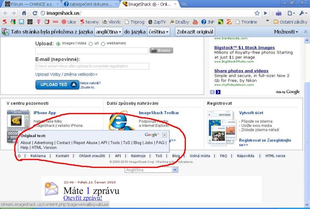Select the url upload option

coord(91,44)
